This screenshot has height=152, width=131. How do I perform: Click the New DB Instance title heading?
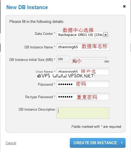point(27,7)
